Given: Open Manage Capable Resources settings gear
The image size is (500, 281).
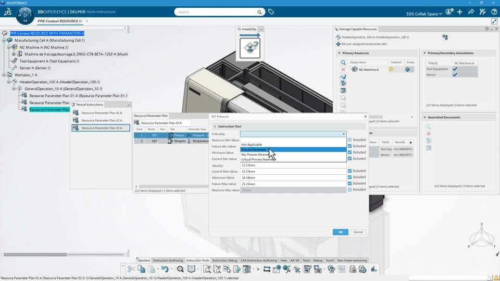Looking at the screenshot, I should (x=487, y=29).
